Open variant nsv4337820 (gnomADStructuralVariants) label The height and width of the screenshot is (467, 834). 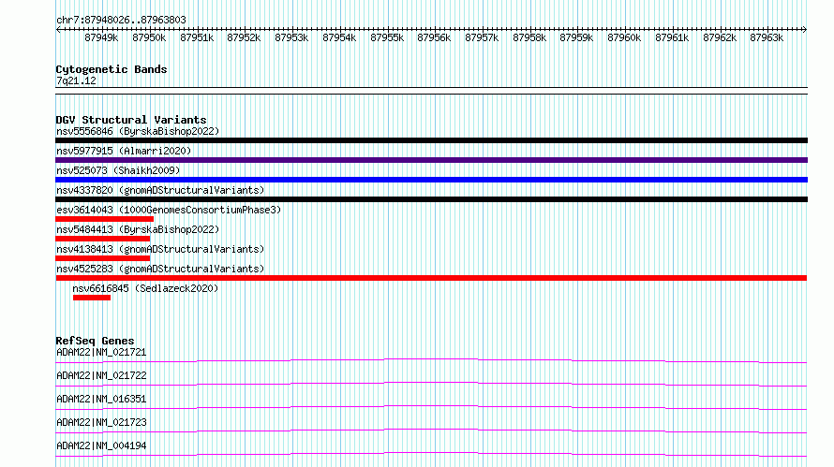coord(160,190)
